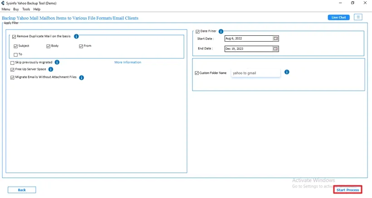The image size is (372, 198).
Task: Click info icon for Migrate Emails Without Attachment
Action: tap(81, 77)
